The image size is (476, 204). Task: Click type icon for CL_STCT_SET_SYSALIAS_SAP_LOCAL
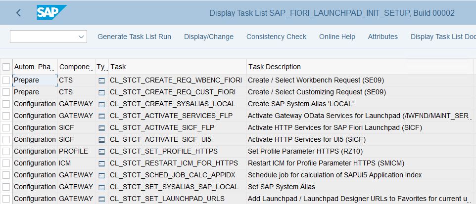102,187
